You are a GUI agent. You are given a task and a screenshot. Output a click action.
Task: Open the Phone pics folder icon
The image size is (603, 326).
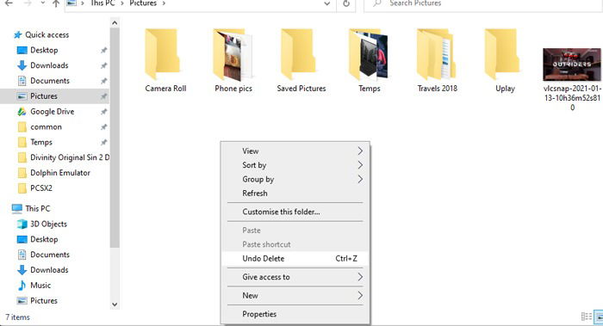[233, 54]
